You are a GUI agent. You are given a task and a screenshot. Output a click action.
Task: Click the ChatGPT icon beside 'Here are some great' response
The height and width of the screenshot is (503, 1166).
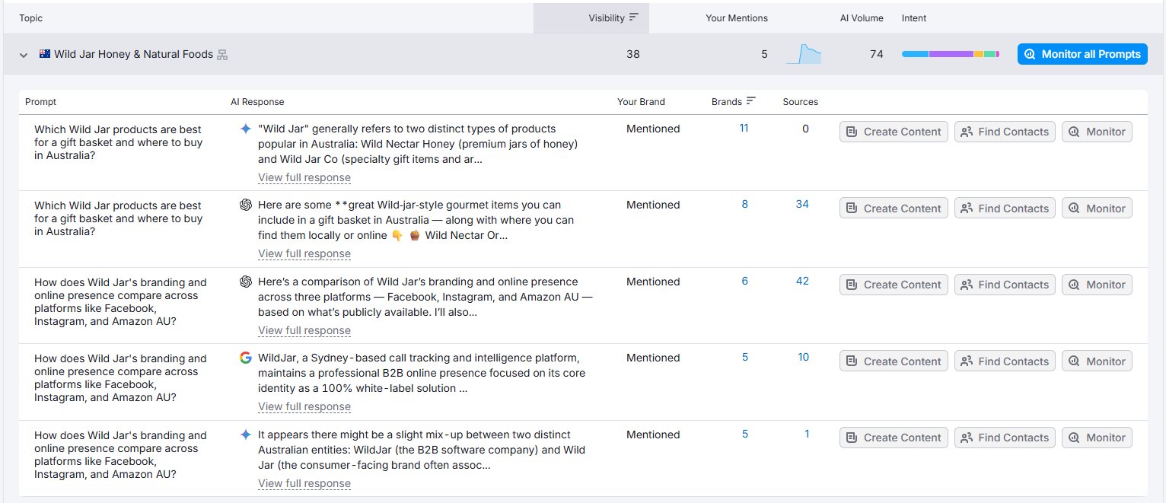click(x=245, y=205)
